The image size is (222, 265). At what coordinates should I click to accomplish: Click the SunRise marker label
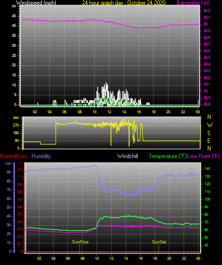(x=80, y=242)
